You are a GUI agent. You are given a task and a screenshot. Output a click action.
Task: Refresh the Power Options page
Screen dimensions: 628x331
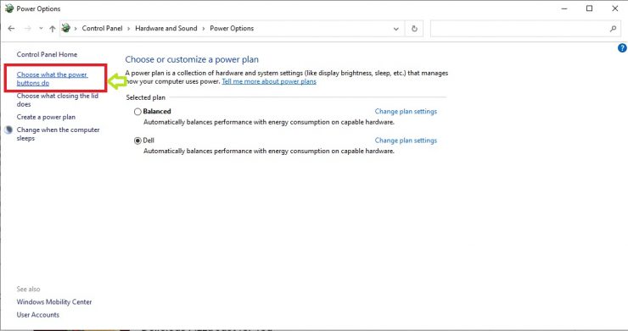(x=414, y=29)
